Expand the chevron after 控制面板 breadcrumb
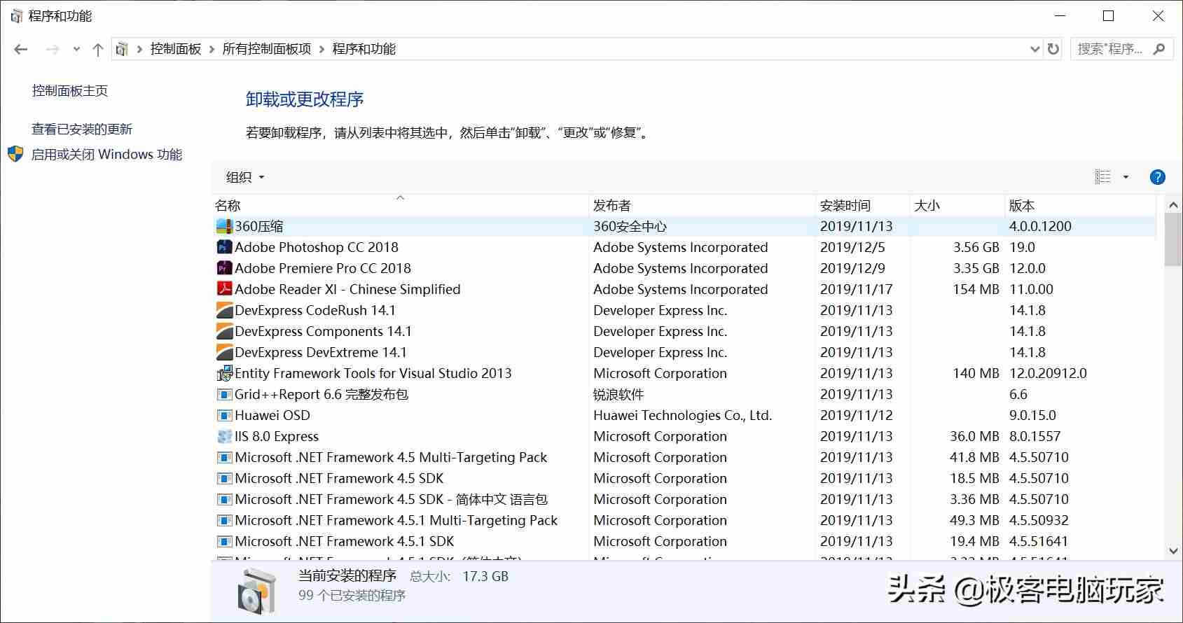This screenshot has height=623, width=1183. [212, 49]
